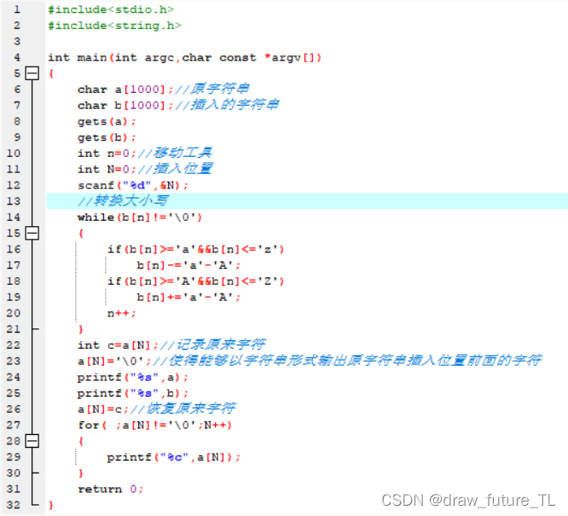Click on gets(b); statement
The height and width of the screenshot is (516, 568).
[107, 137]
